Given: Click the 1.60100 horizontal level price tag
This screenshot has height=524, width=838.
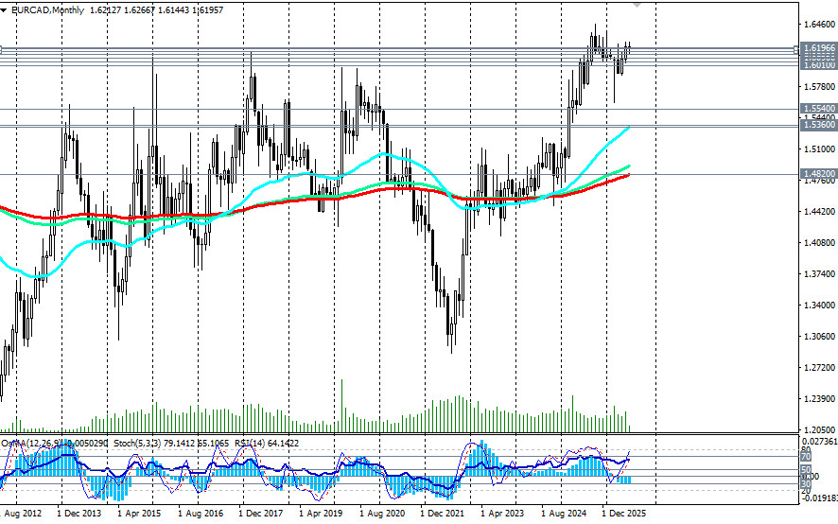Looking at the screenshot, I should click(819, 64).
